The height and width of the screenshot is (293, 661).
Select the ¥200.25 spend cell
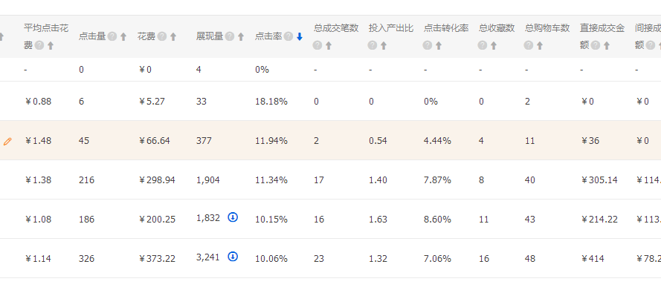157,220
